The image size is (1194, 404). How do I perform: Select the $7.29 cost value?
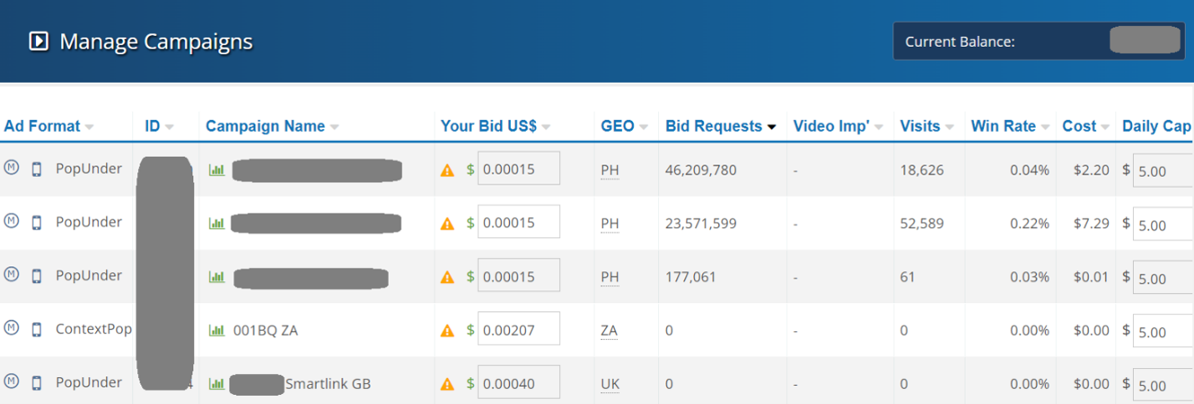click(x=1091, y=224)
